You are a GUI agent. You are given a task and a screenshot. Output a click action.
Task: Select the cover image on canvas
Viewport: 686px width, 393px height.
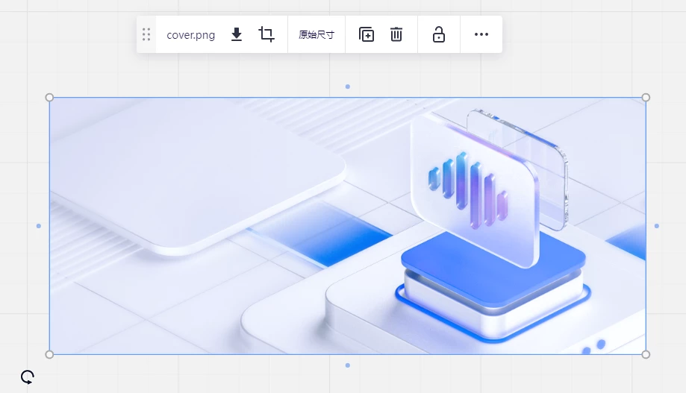pyautogui.click(x=347, y=225)
